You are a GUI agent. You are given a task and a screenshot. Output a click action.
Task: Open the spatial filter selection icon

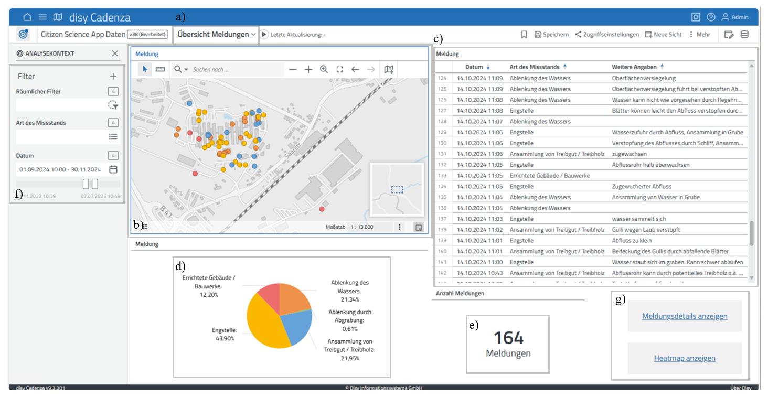pos(113,105)
